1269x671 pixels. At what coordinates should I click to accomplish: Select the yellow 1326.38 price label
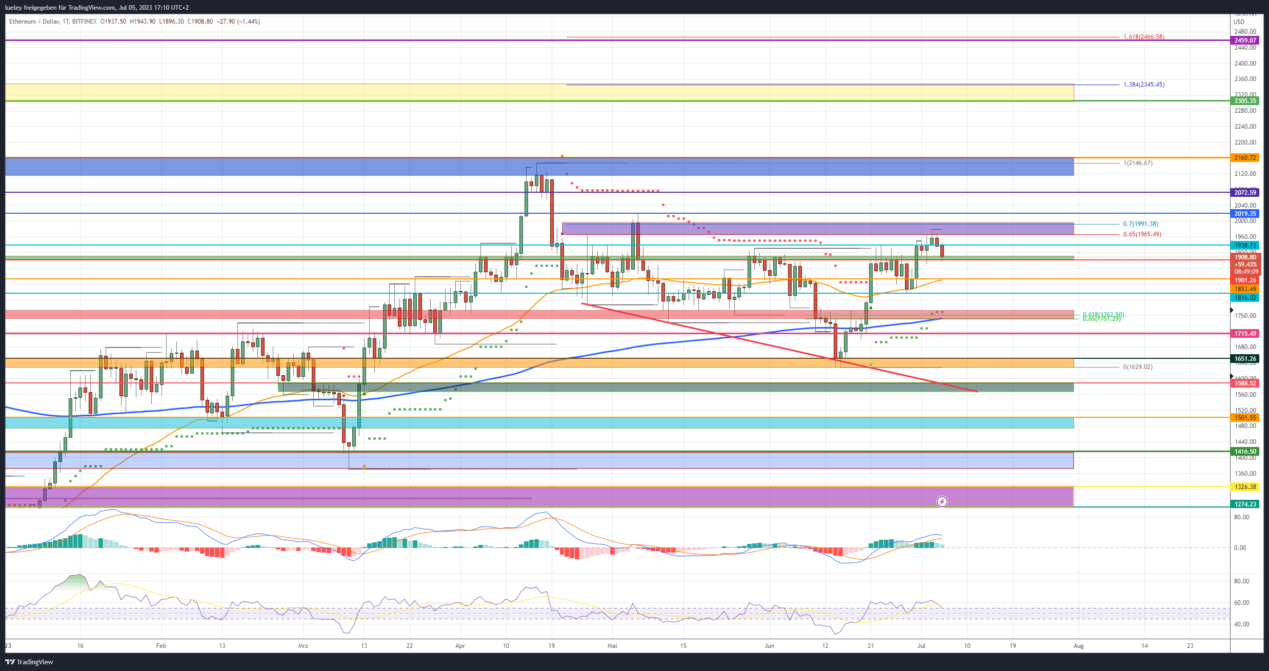(x=1245, y=487)
